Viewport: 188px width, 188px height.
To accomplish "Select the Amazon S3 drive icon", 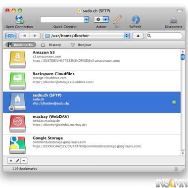I will pyautogui.click(x=18, y=59).
